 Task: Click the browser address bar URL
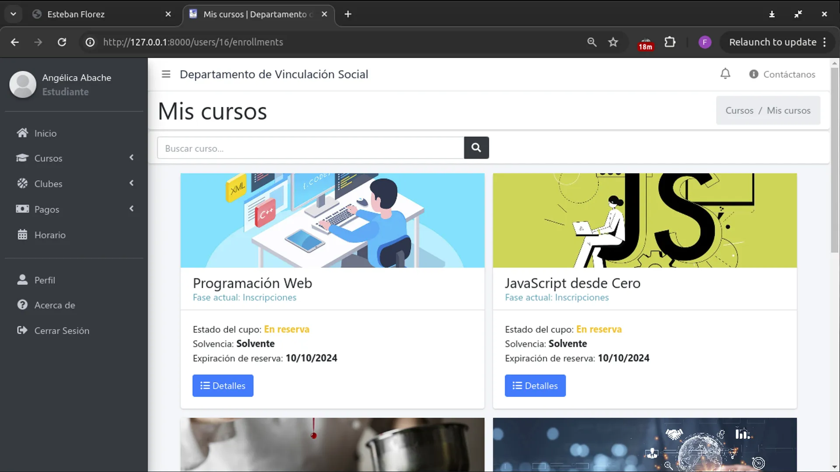pos(193,42)
